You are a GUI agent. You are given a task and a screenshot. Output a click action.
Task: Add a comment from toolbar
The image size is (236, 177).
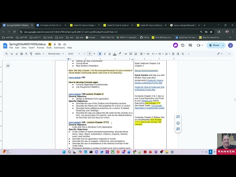[131, 54]
